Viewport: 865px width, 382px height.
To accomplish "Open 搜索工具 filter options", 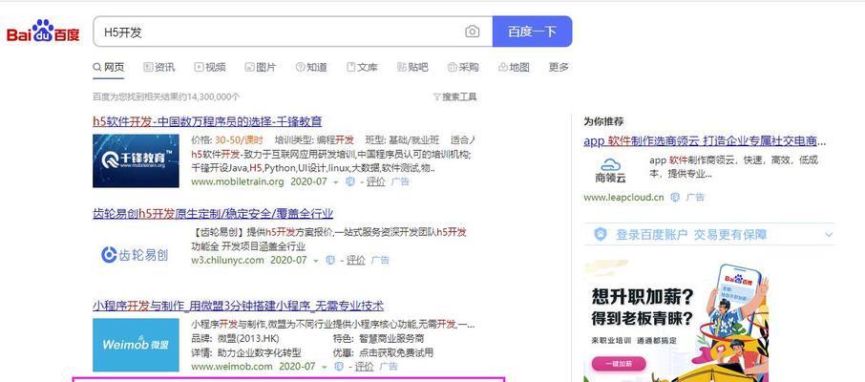I will (454, 96).
